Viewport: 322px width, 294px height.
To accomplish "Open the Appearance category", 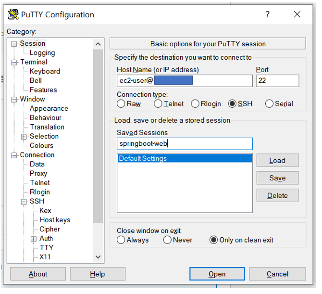I will pos(49,108).
